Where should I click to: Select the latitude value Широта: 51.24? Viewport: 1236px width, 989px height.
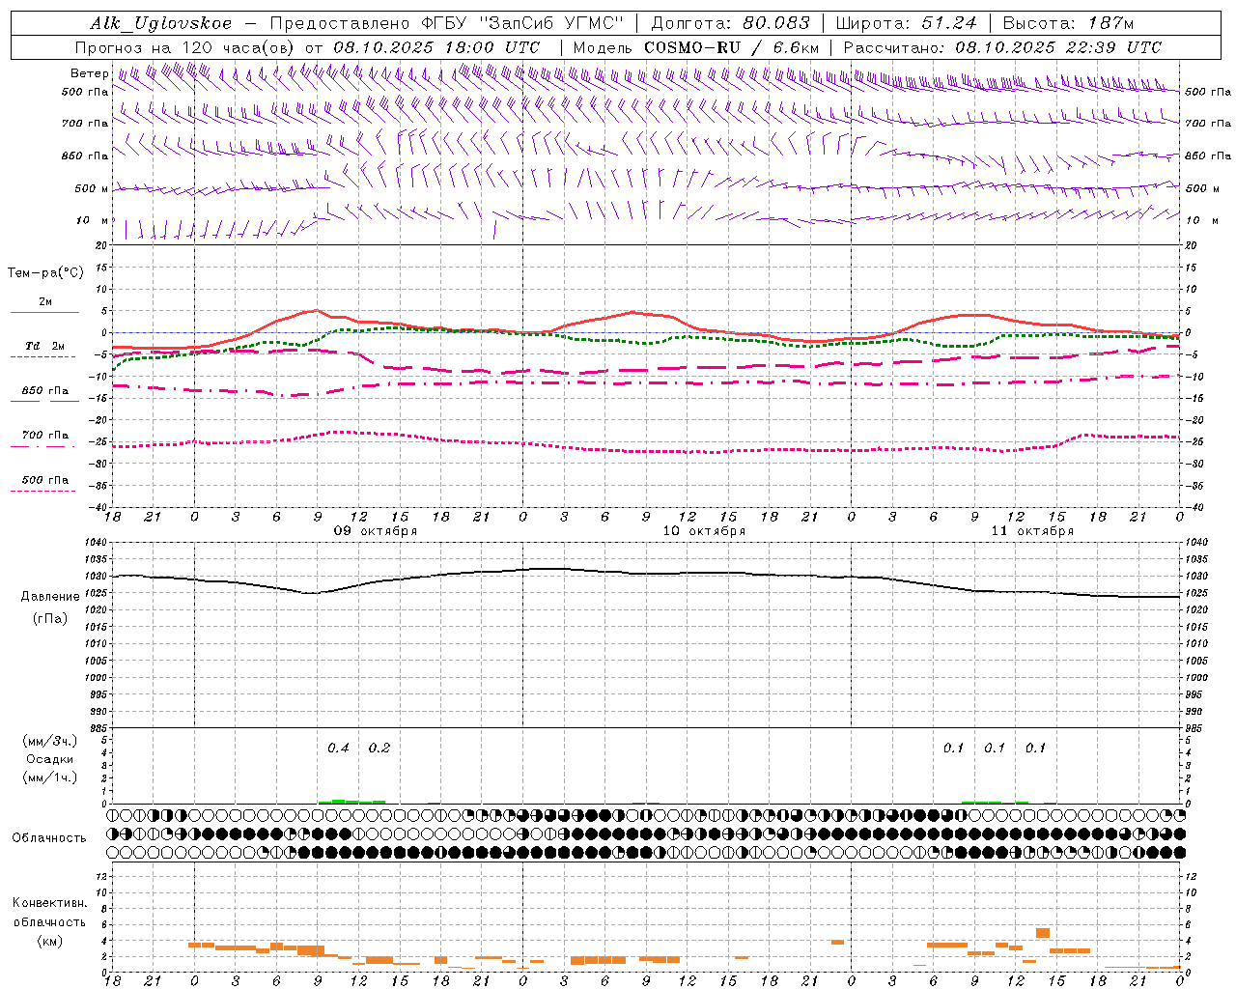click(906, 23)
